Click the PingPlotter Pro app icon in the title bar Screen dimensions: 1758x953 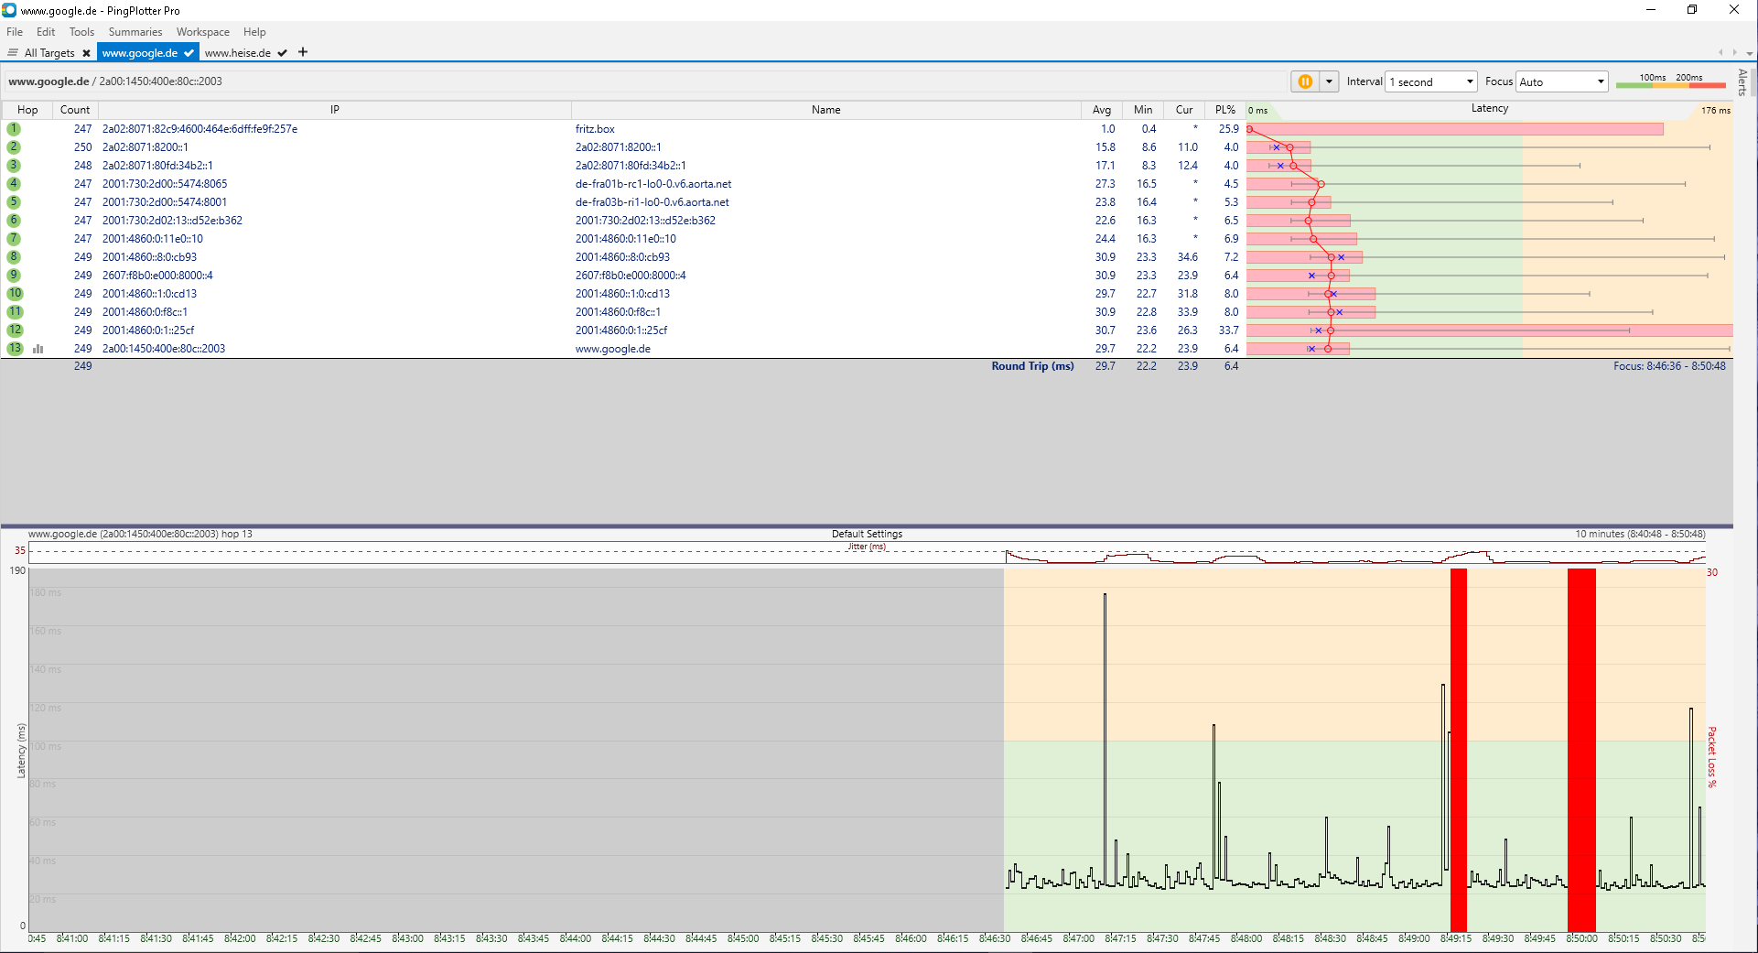point(9,10)
